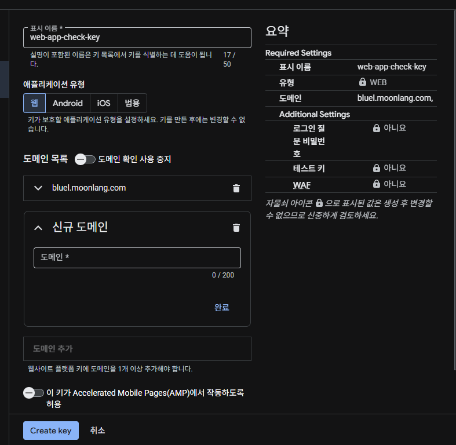Click lock icon in WAF row

pos(376,184)
